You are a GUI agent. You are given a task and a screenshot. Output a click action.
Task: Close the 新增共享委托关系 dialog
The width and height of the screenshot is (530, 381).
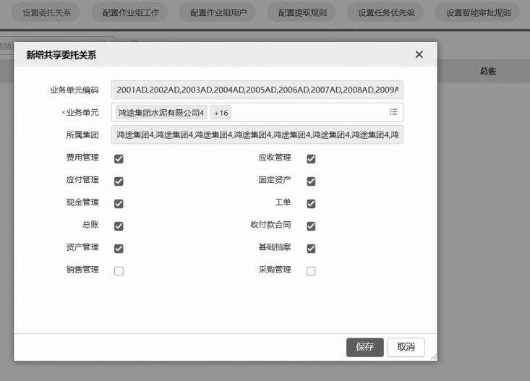point(419,55)
